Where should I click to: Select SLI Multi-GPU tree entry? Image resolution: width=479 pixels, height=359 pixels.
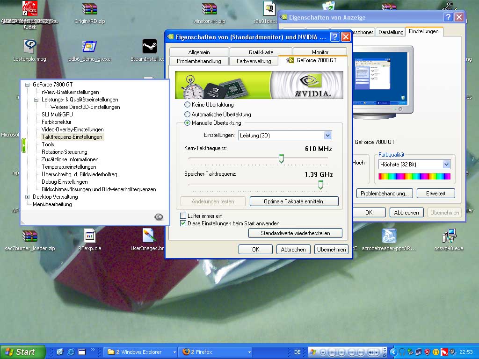pos(57,115)
